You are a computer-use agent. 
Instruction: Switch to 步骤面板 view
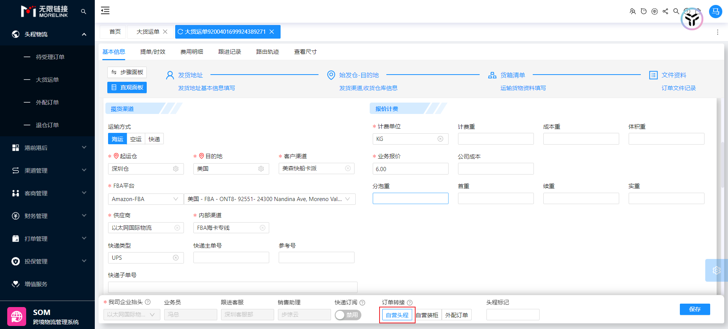pos(127,72)
